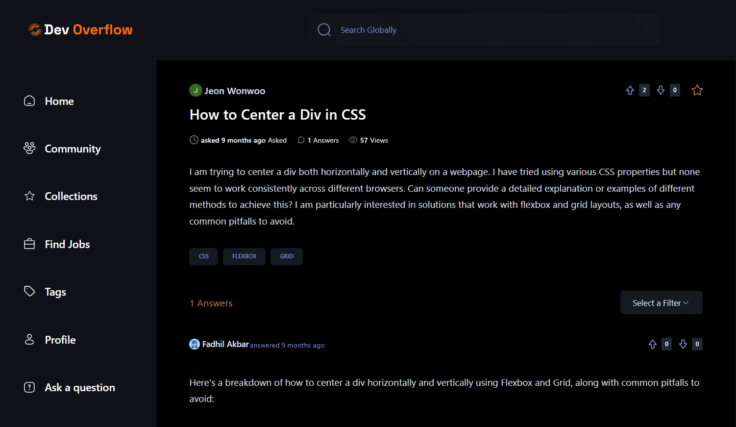736x427 pixels.
Task: Click the Home sidebar icon
Action: click(29, 100)
